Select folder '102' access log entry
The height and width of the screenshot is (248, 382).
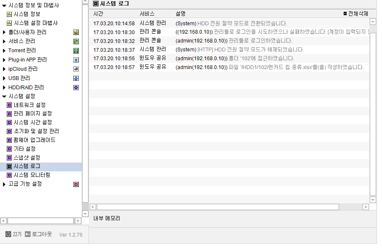point(229,59)
